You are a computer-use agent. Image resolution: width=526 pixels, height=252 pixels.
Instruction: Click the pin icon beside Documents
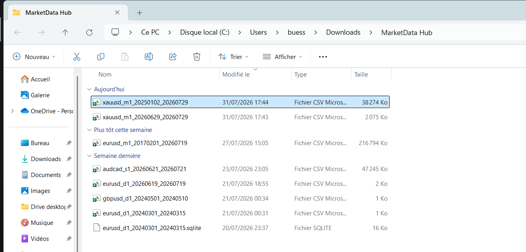[69, 175]
